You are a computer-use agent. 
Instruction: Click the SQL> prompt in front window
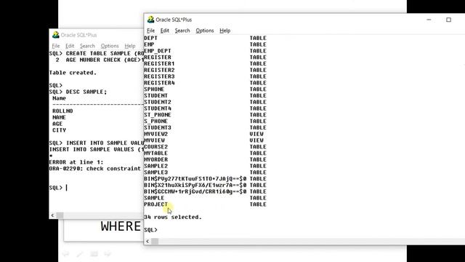click(150, 230)
